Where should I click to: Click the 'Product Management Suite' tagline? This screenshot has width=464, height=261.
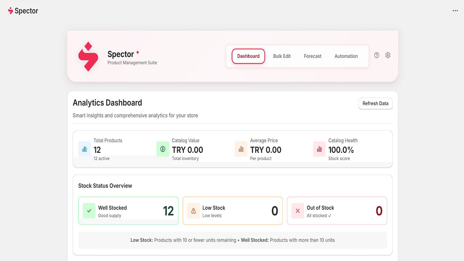(132, 63)
